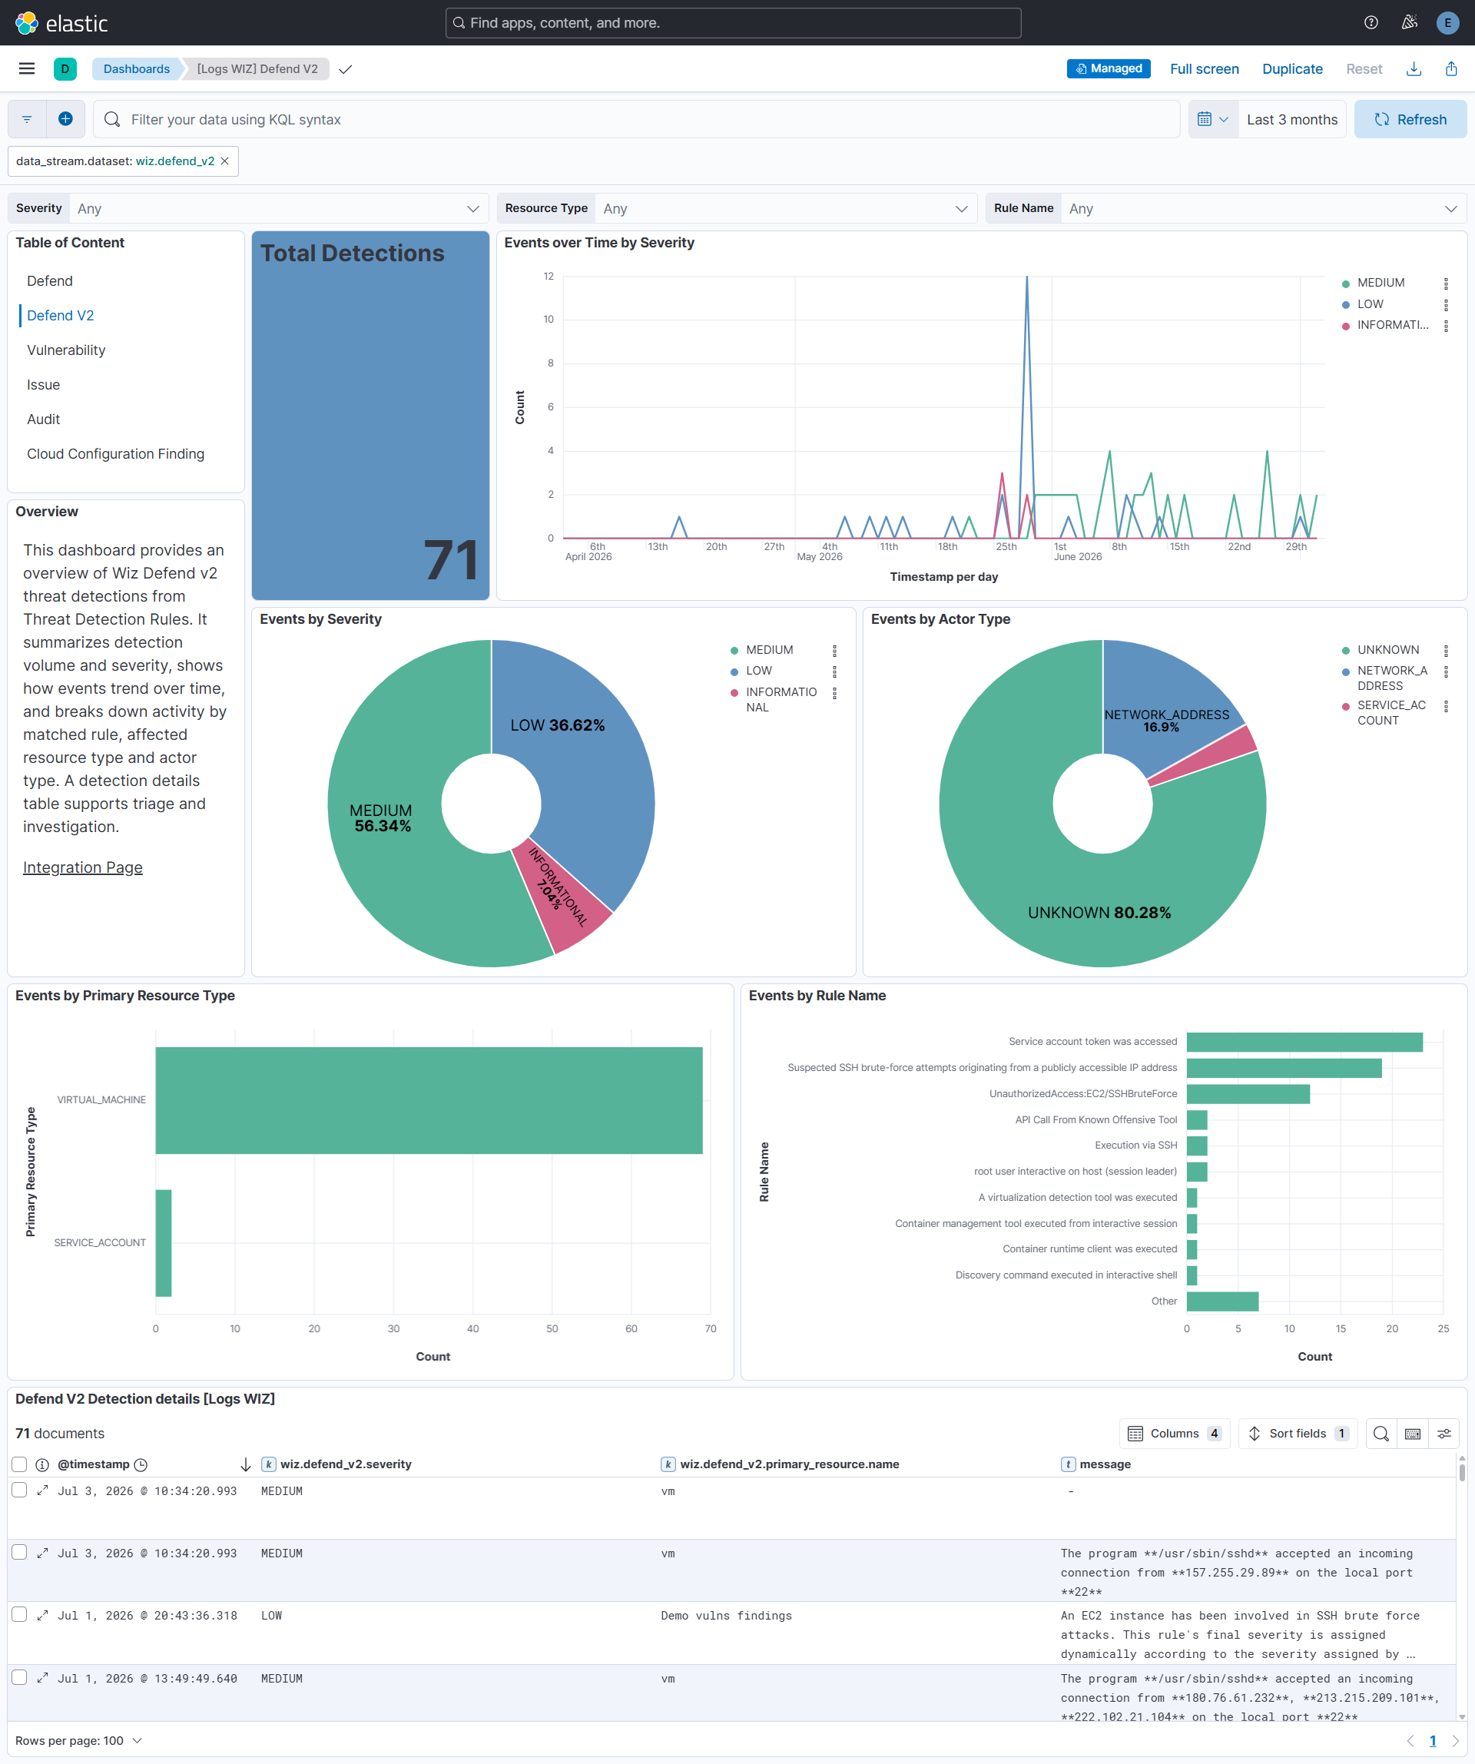Open the user avatar E menu
Screen dimensions: 1475x1764
click(1447, 23)
